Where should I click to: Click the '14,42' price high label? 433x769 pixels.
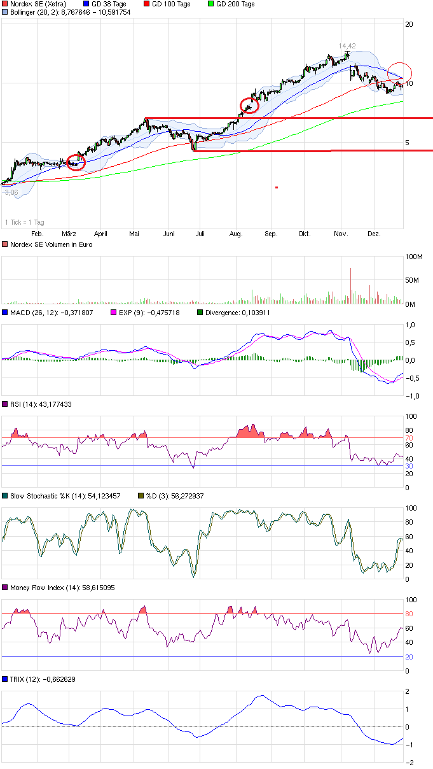[347, 46]
